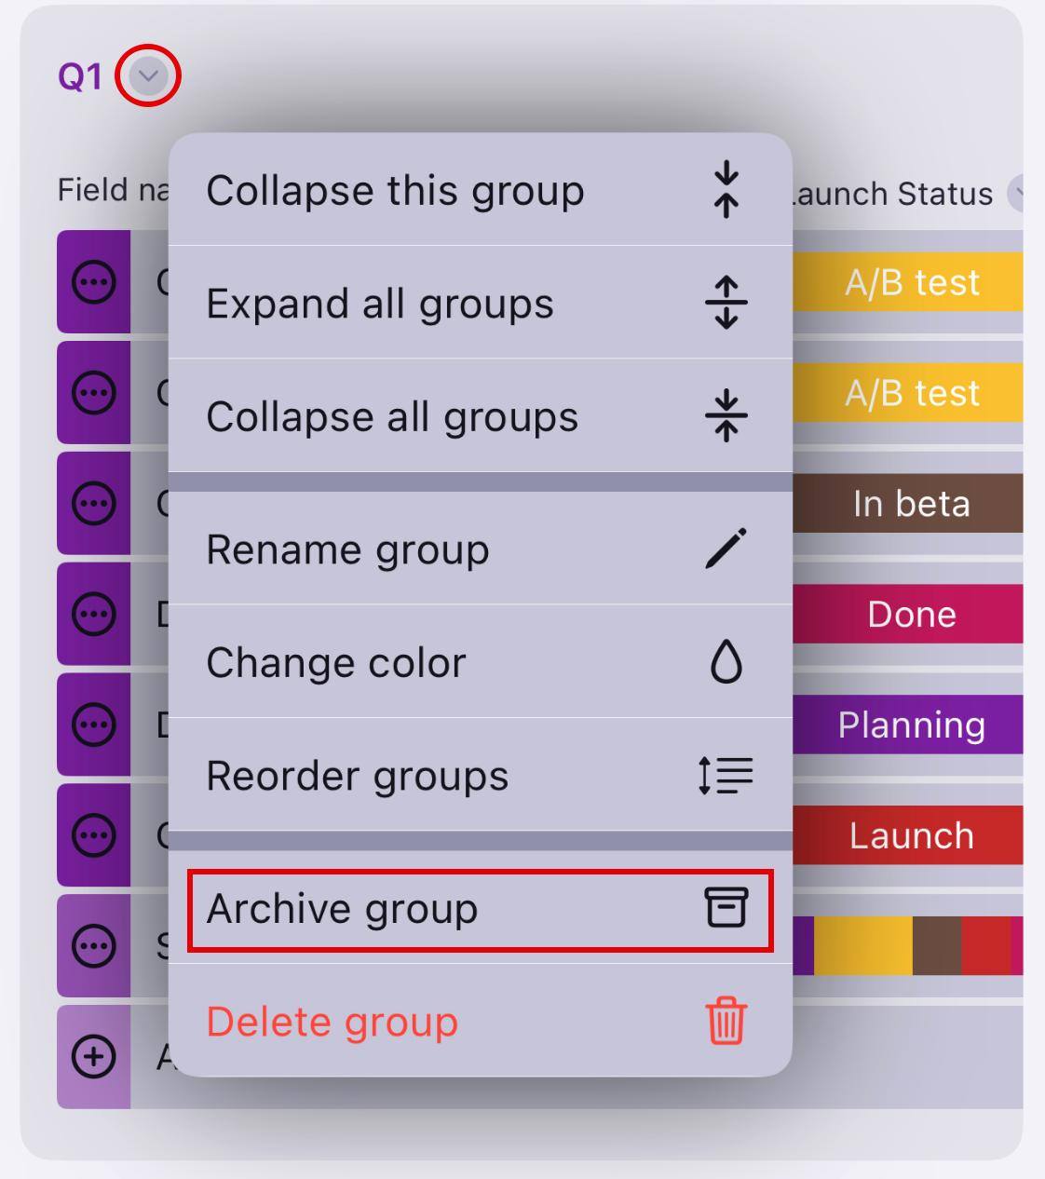Choose Archive group from the menu
Image resolution: width=1045 pixels, height=1179 pixels.
[x=342, y=909]
